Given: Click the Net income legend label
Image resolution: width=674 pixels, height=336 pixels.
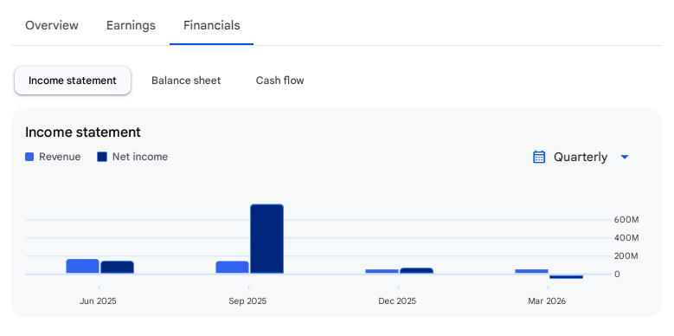Looking at the screenshot, I should [x=140, y=157].
